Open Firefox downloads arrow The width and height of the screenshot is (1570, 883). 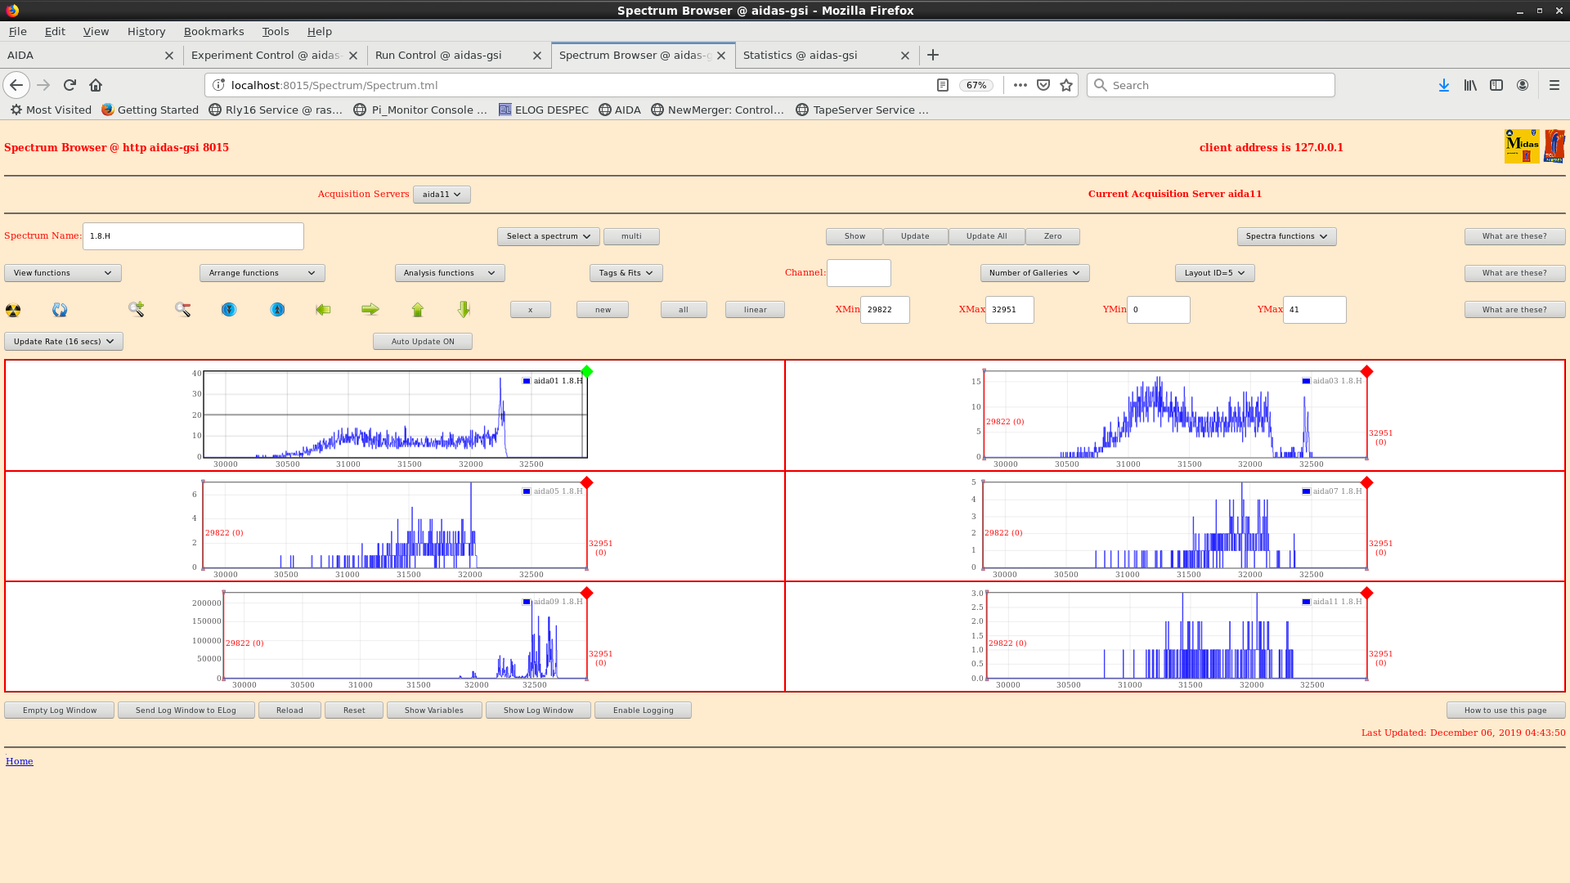point(1444,85)
